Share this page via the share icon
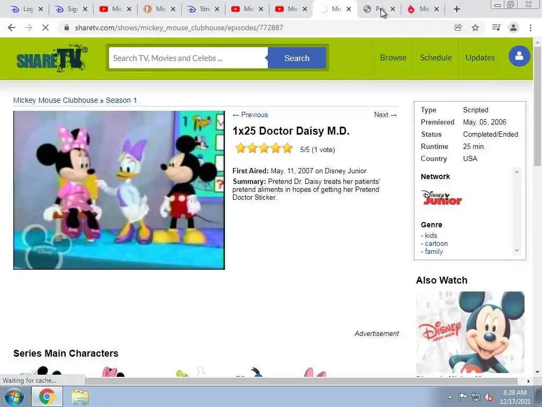 point(458,28)
